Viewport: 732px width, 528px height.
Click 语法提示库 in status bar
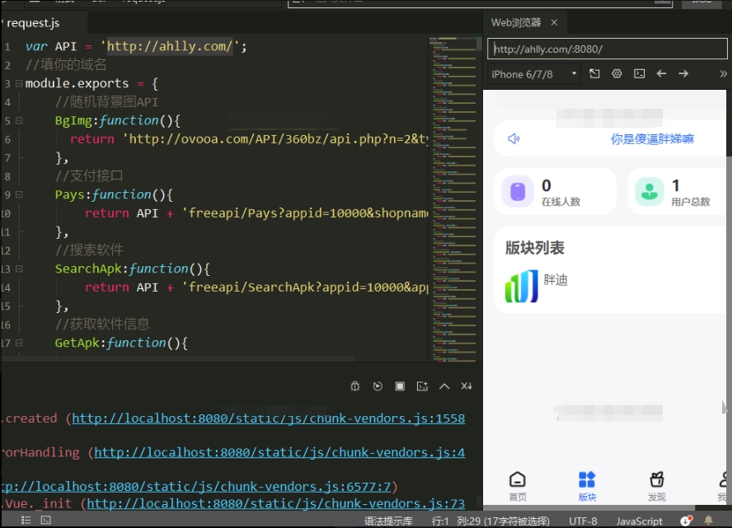click(388, 521)
